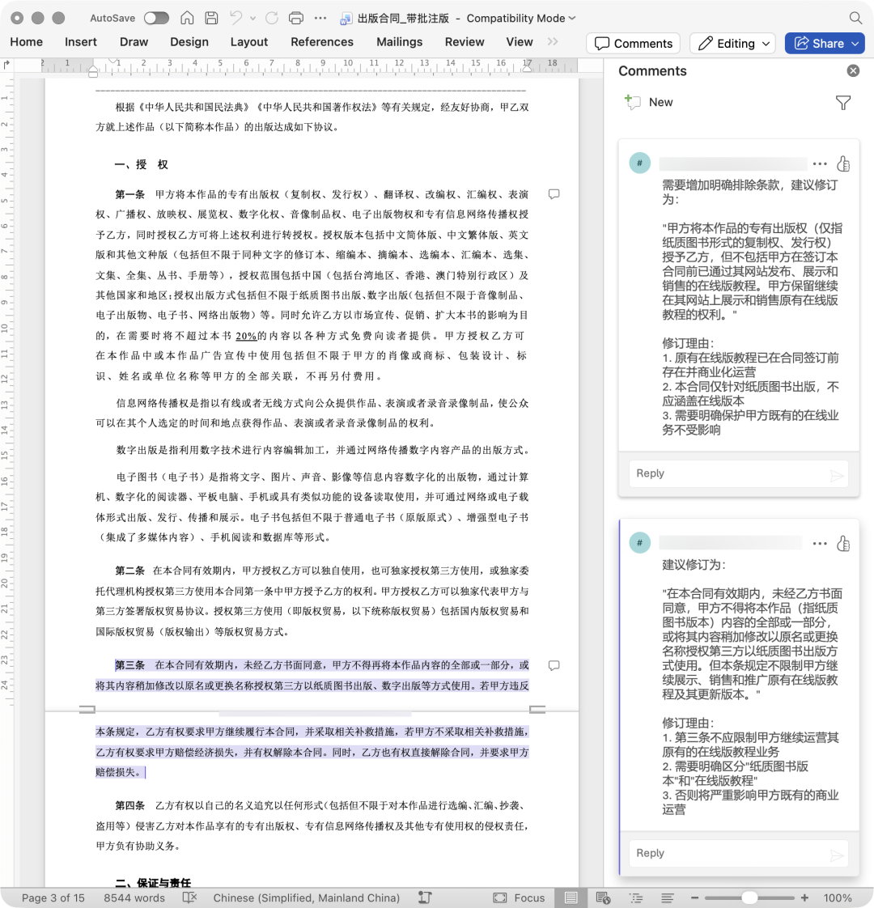Add a New comment
This screenshot has width=874, height=908.
[x=649, y=102]
